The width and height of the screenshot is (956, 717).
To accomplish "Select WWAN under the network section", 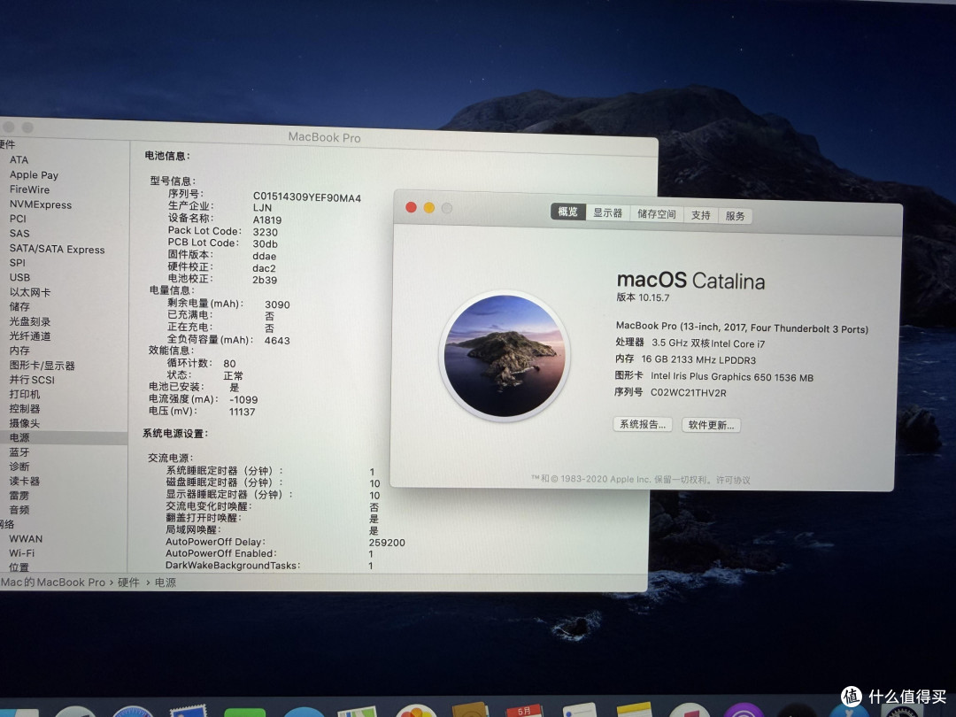I will (x=26, y=539).
